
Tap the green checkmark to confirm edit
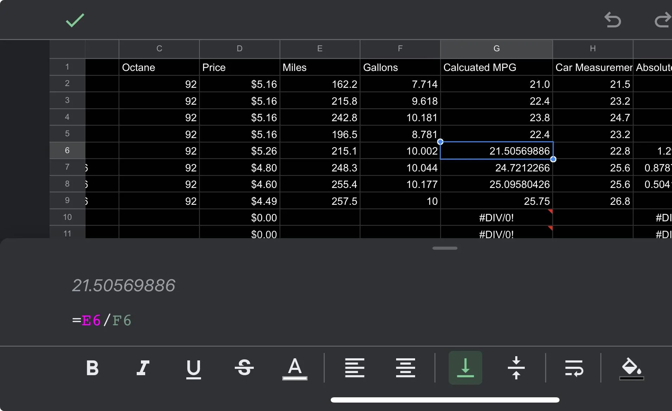tap(75, 20)
